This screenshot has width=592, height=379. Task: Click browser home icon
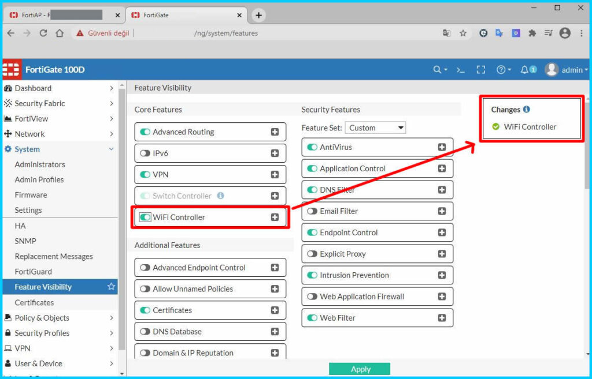60,33
